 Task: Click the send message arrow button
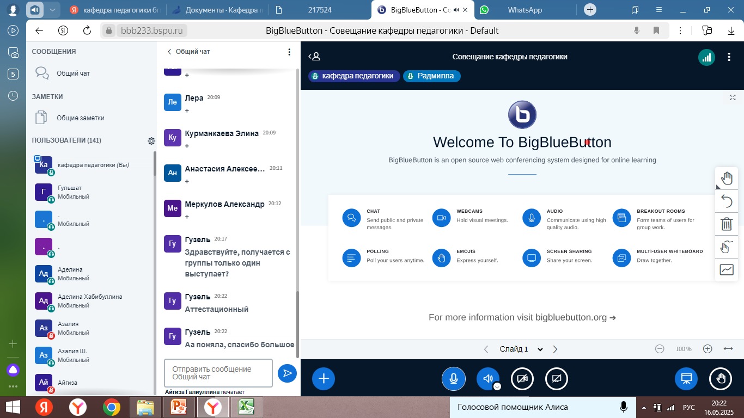pos(286,373)
